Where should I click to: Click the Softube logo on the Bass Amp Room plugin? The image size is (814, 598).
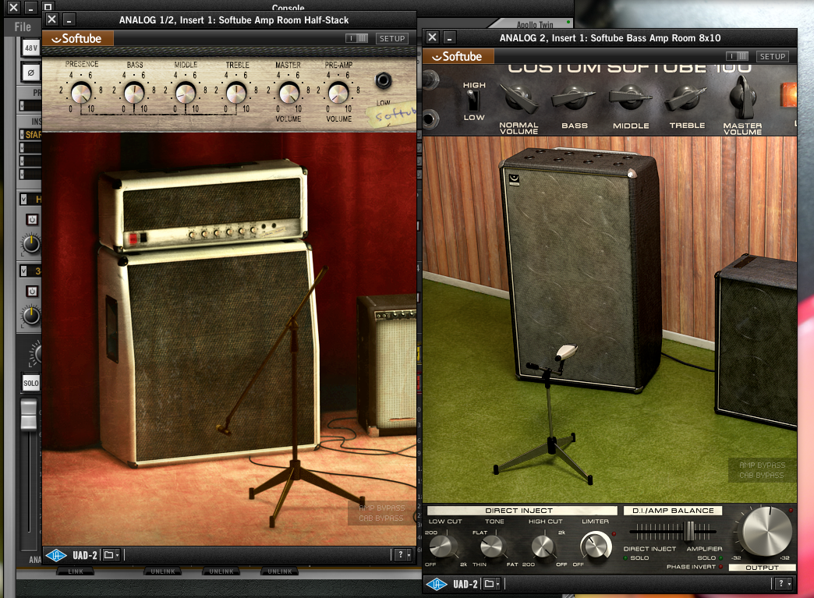458,55
